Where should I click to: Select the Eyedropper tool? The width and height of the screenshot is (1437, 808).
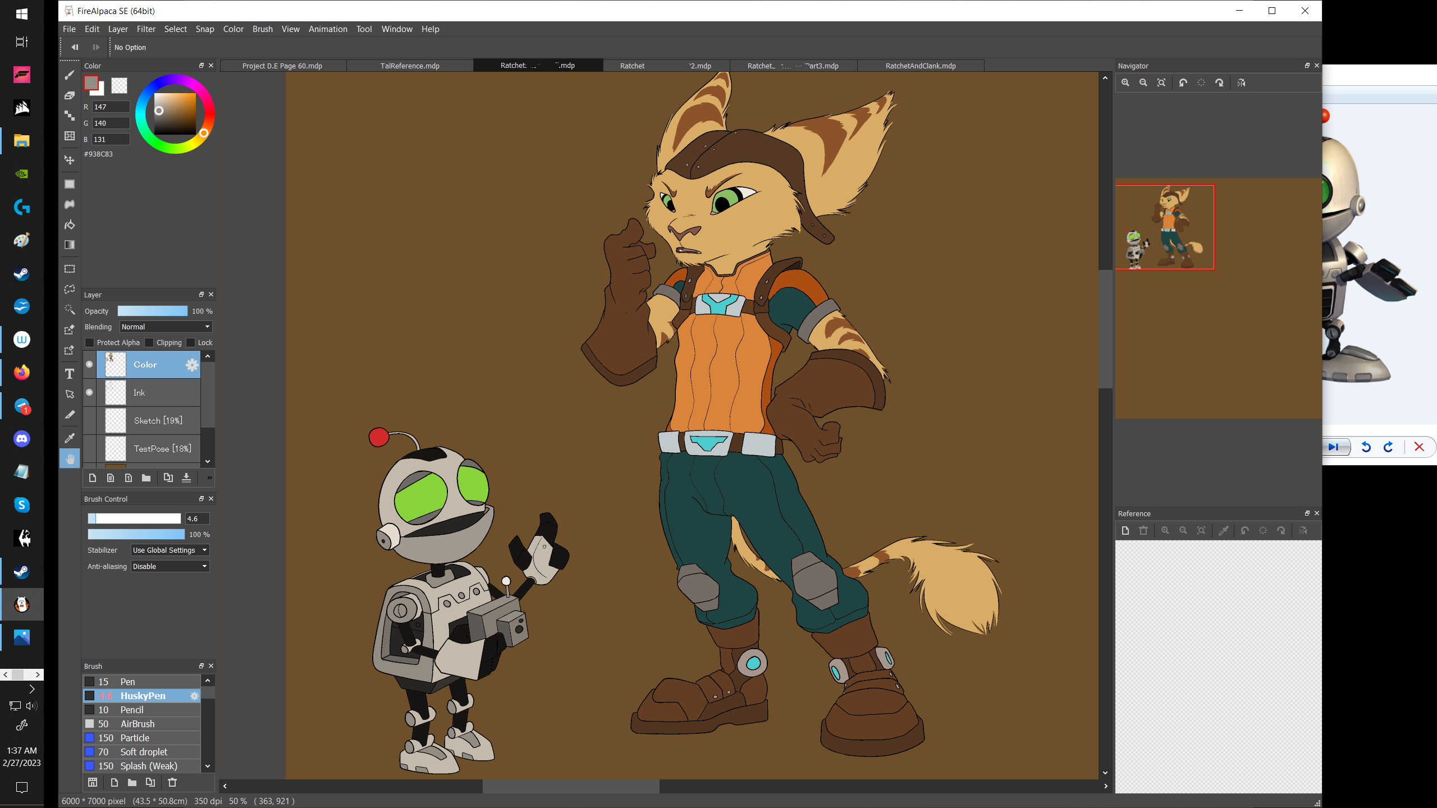pyautogui.click(x=70, y=438)
